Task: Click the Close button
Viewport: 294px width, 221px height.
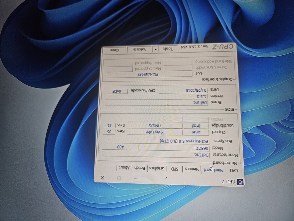Action: point(114,50)
